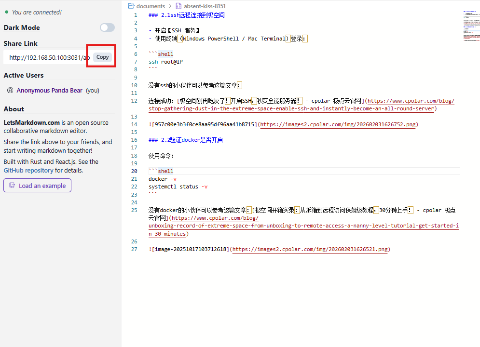
Task: Place cursor on the "ssh root@IP" line
Action: click(165, 62)
